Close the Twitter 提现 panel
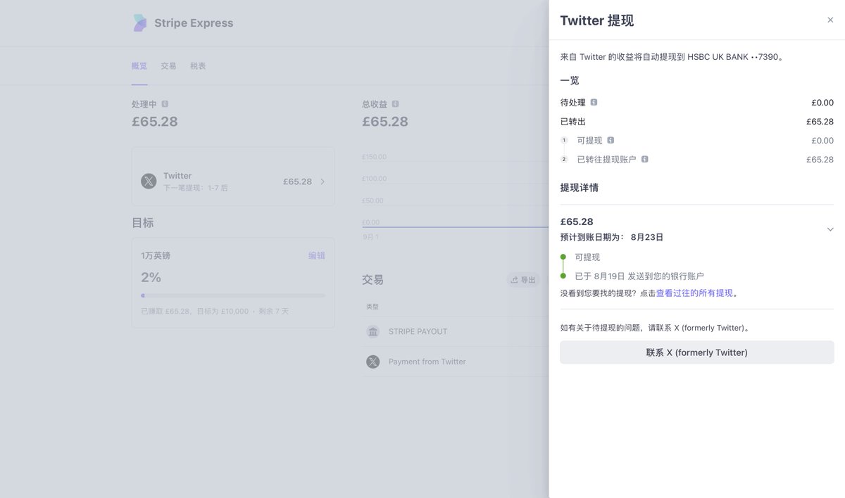845x498 pixels. pyautogui.click(x=830, y=20)
